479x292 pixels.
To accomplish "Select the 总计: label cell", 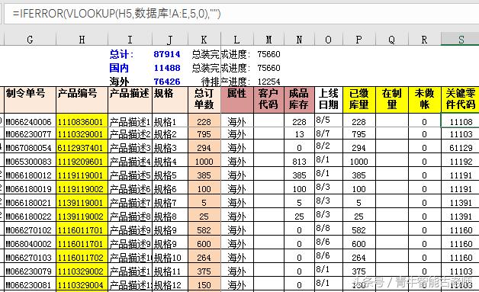I will [x=121, y=54].
